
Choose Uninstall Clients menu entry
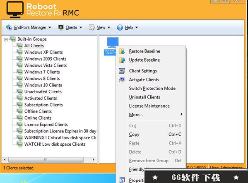click(151, 97)
